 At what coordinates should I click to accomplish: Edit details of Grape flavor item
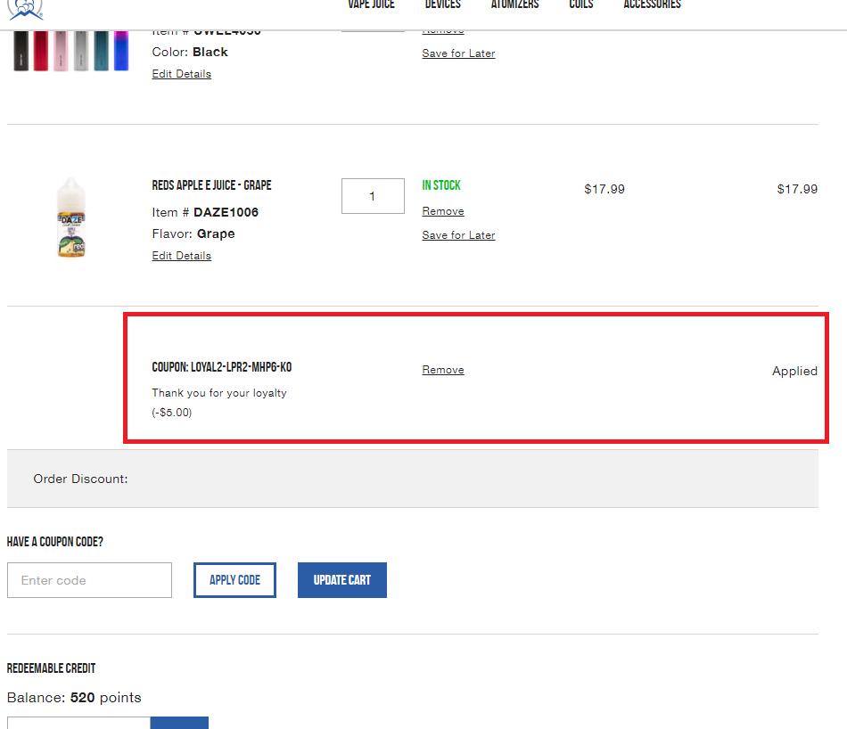tap(182, 256)
